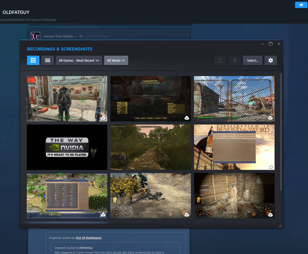Open the announcement megaphone icon
Screen dimensions: 308x254
pyautogui.click(x=301, y=5)
